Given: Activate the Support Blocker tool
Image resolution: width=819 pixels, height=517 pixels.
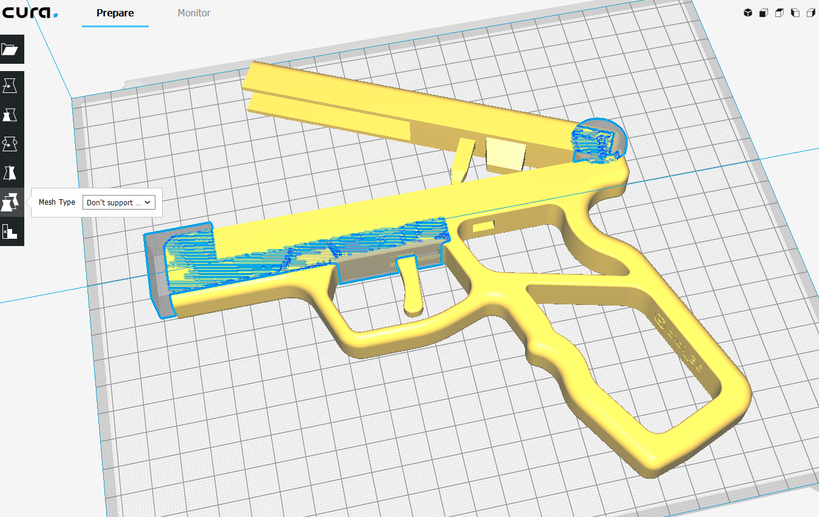Looking at the screenshot, I should [12, 231].
